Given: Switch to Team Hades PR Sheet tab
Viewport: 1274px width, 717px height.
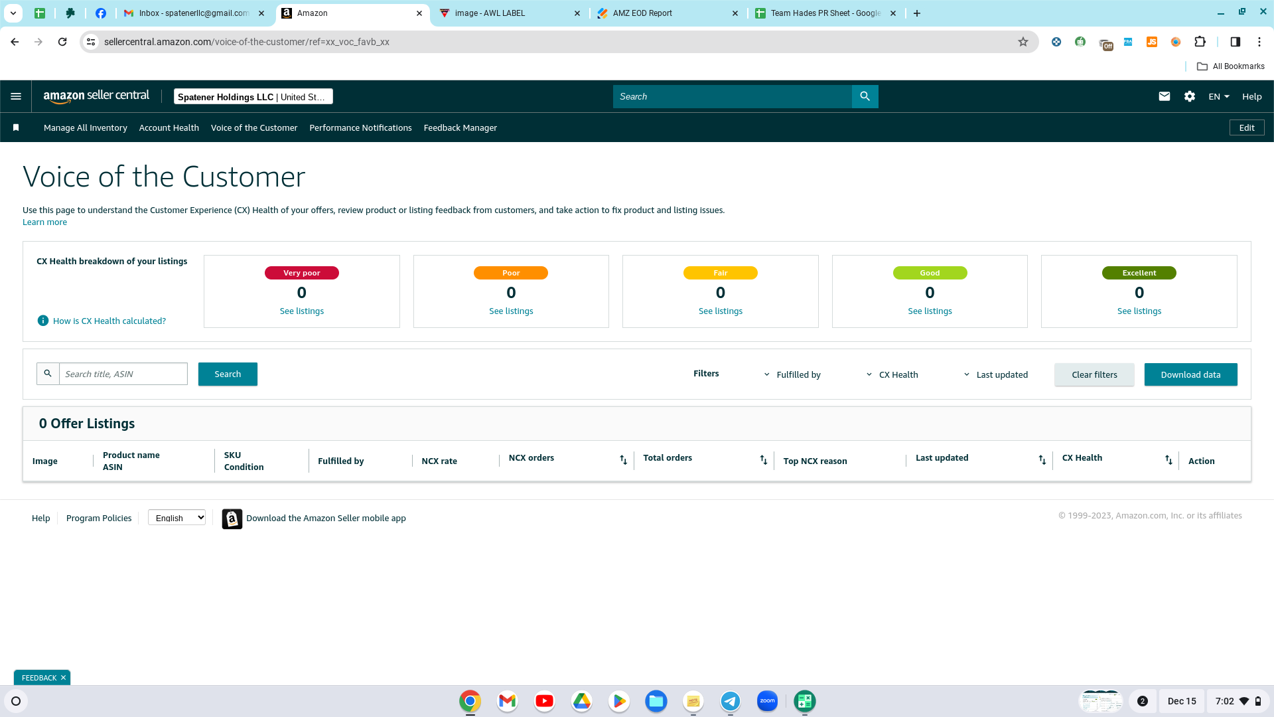Looking at the screenshot, I should coord(825,13).
